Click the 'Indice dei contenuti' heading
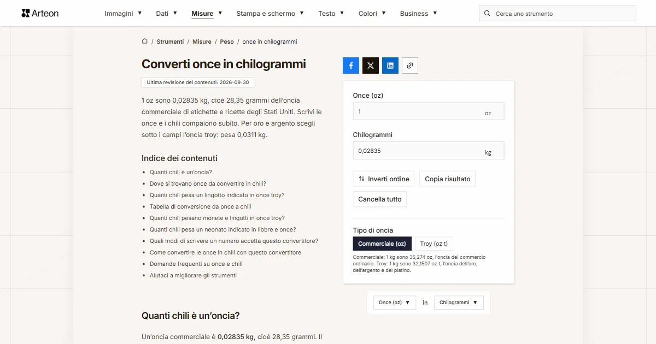Image resolution: width=656 pixels, height=344 pixels. [179, 158]
